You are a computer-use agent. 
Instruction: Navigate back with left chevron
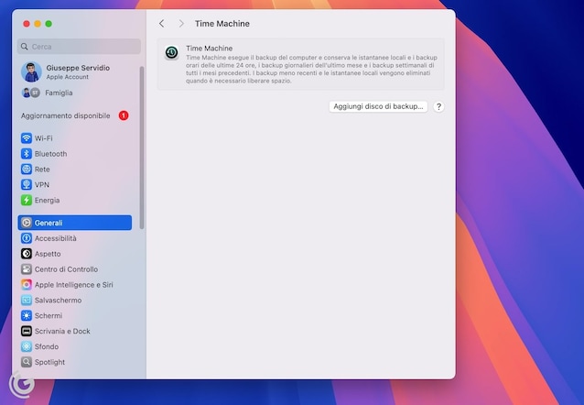click(162, 24)
